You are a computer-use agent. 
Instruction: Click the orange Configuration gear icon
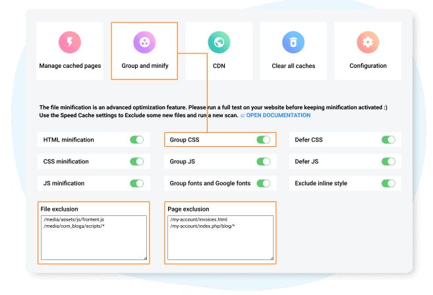point(368,42)
